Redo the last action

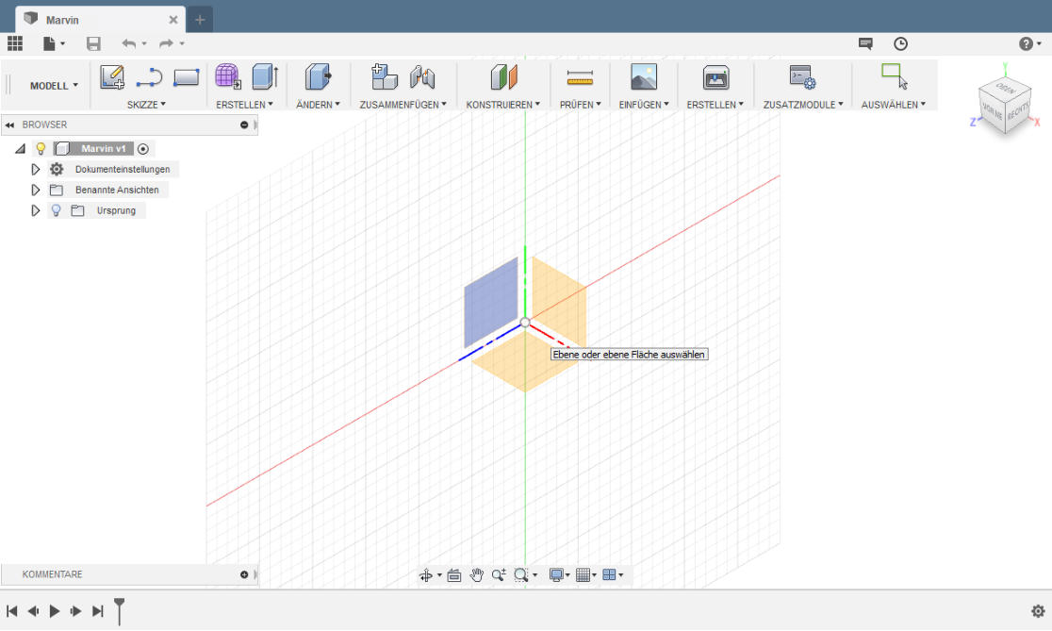pyautogui.click(x=167, y=43)
